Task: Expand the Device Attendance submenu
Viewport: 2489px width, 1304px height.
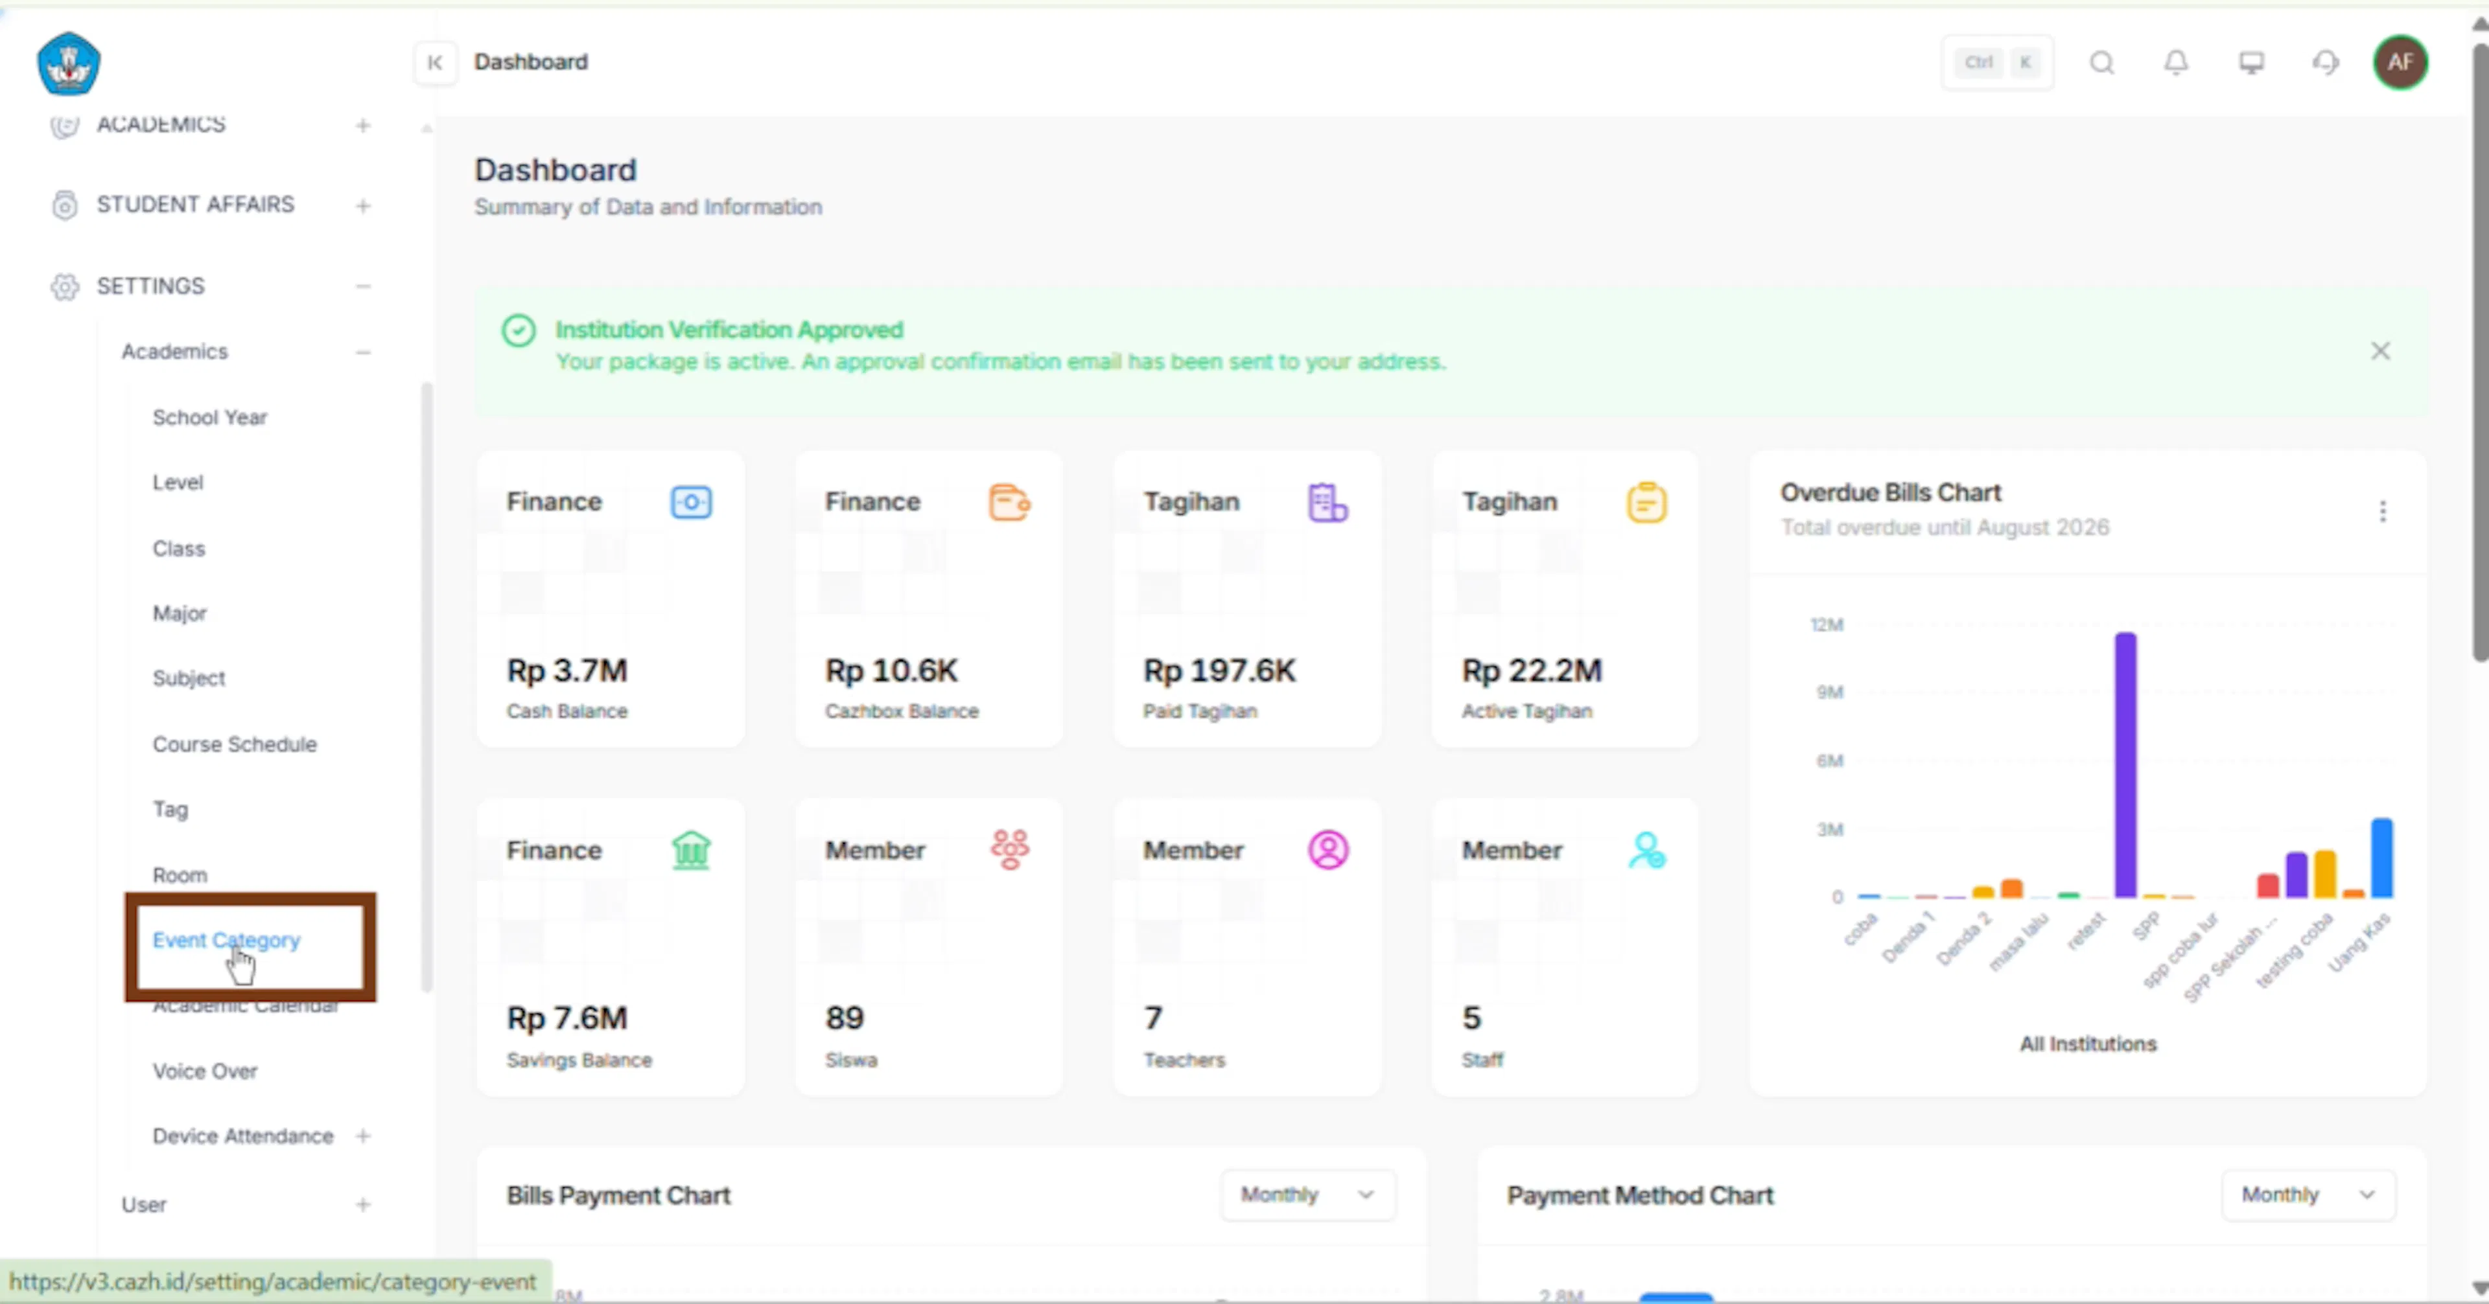Action: [x=362, y=1136]
